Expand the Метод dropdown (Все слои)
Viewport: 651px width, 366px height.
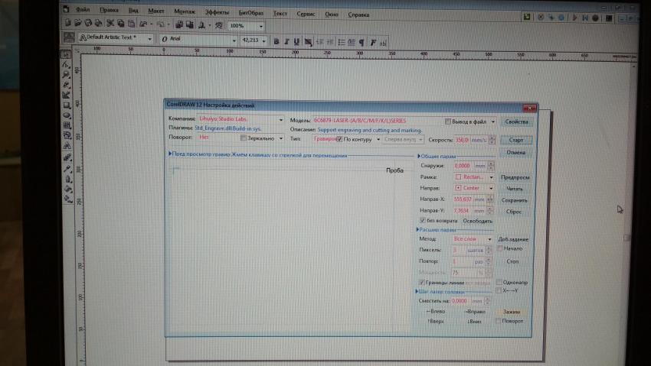[490, 239]
